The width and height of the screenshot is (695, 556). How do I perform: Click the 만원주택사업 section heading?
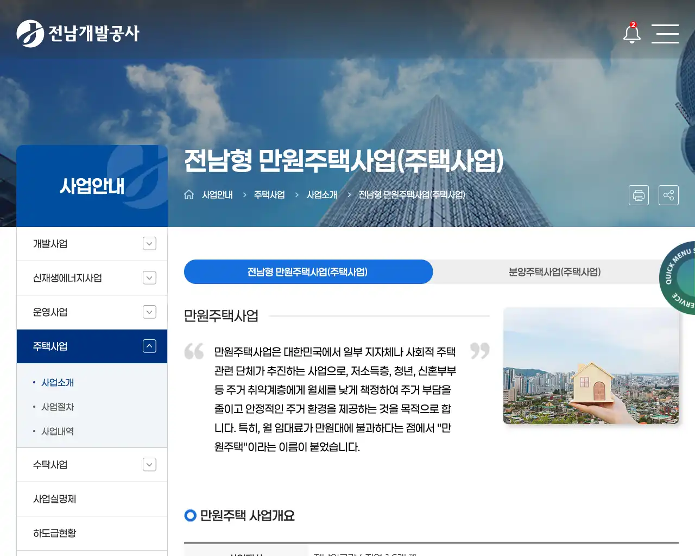tap(221, 315)
